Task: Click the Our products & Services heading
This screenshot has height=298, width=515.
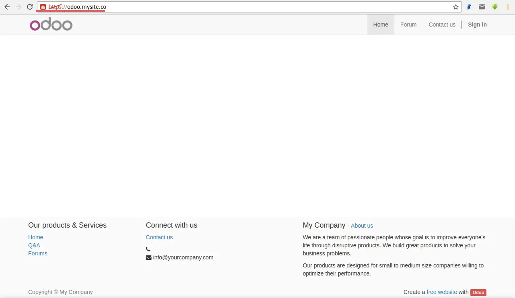Action: (x=67, y=225)
